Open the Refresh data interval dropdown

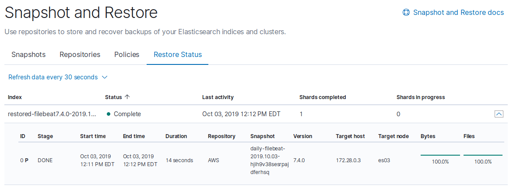[58, 77]
